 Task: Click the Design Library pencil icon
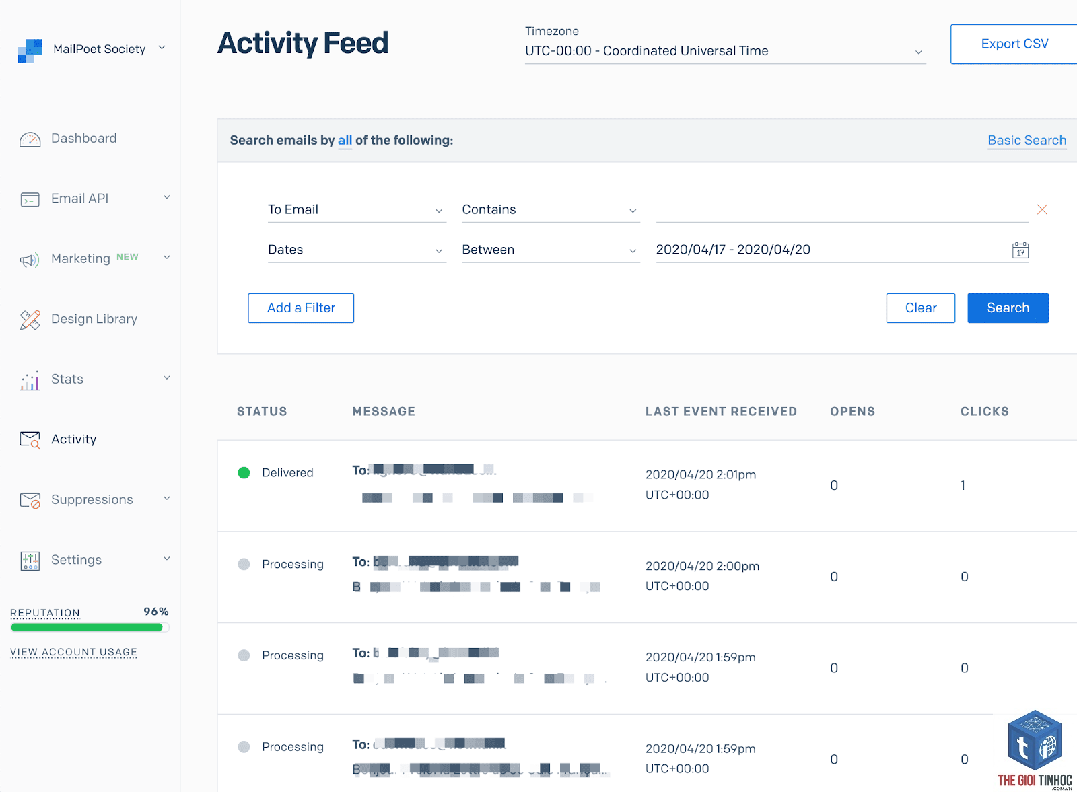click(x=30, y=320)
